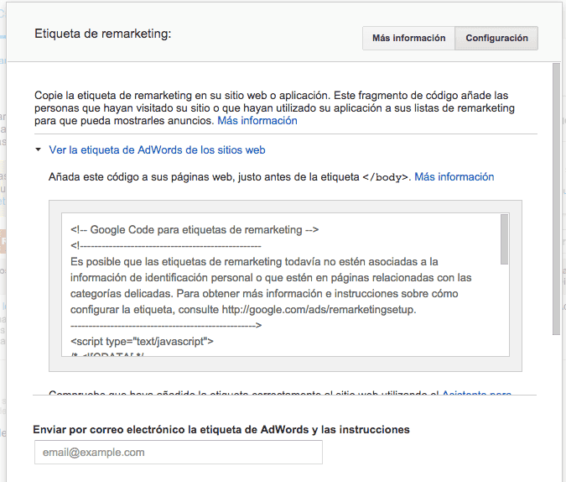The image size is (566, 482).
Task: Click the 'Google Code para etiquetas' comment line
Action: point(195,229)
